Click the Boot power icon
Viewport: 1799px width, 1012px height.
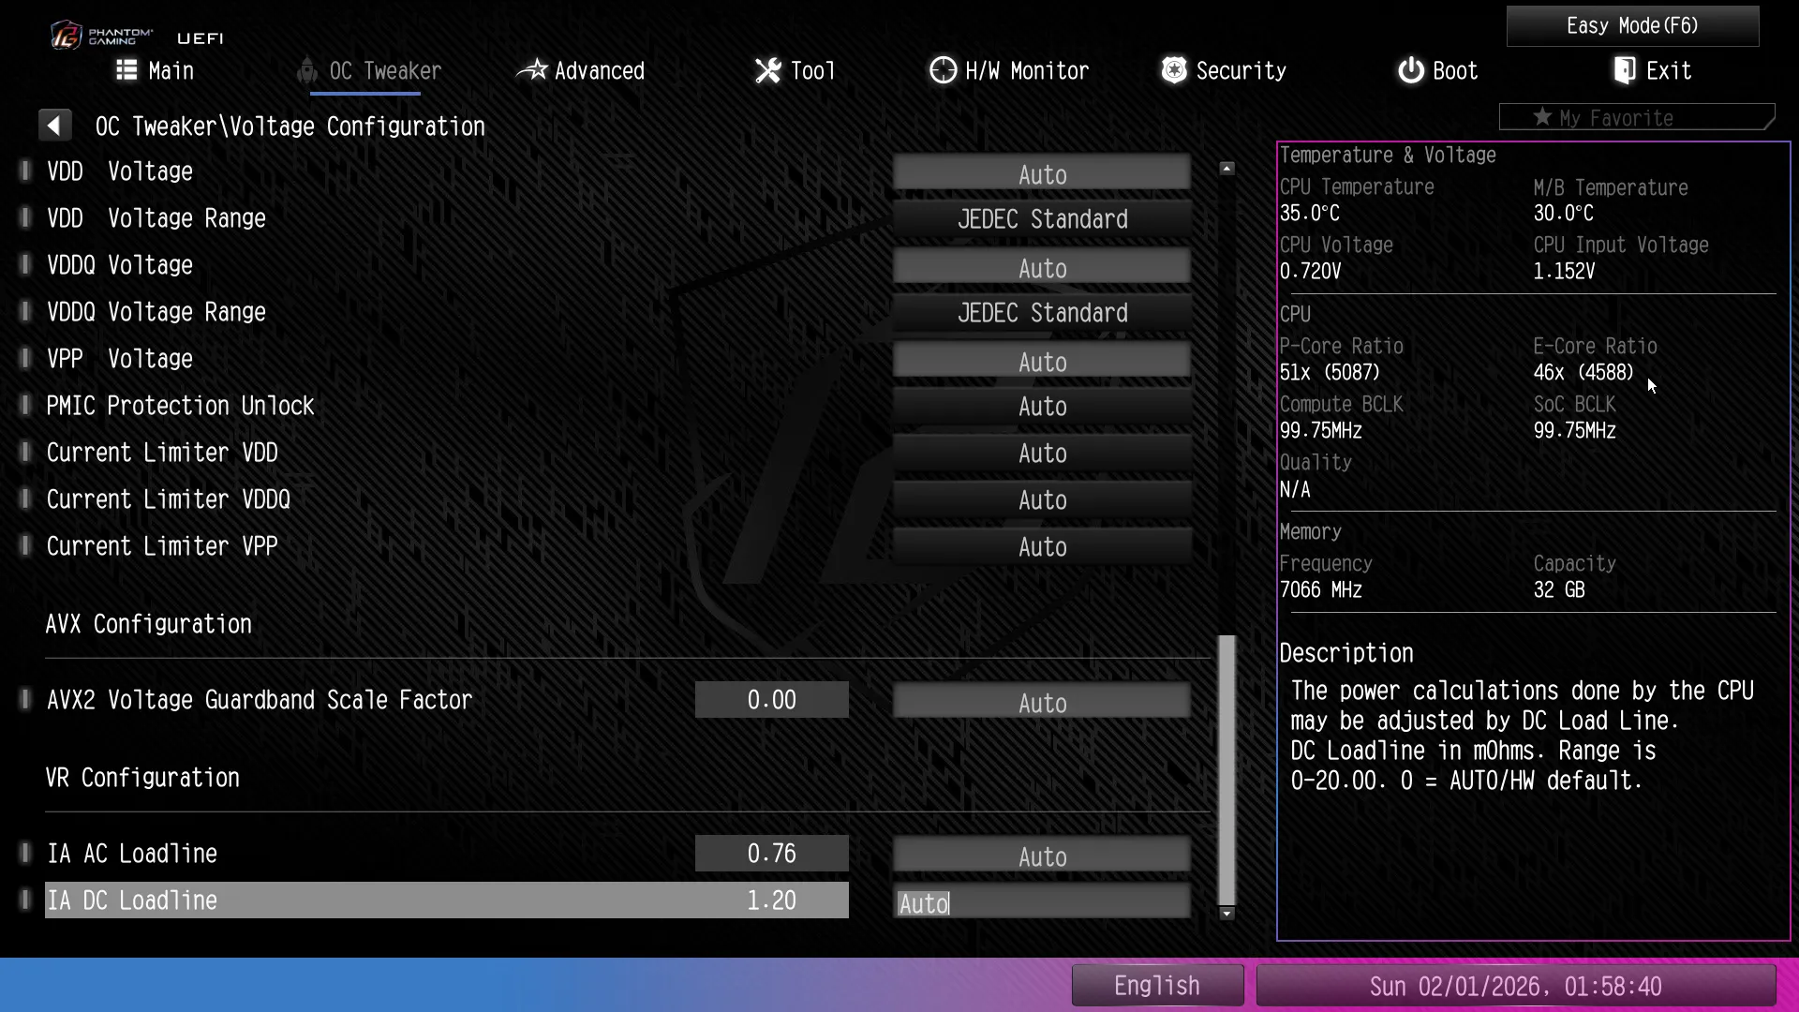click(x=1410, y=70)
